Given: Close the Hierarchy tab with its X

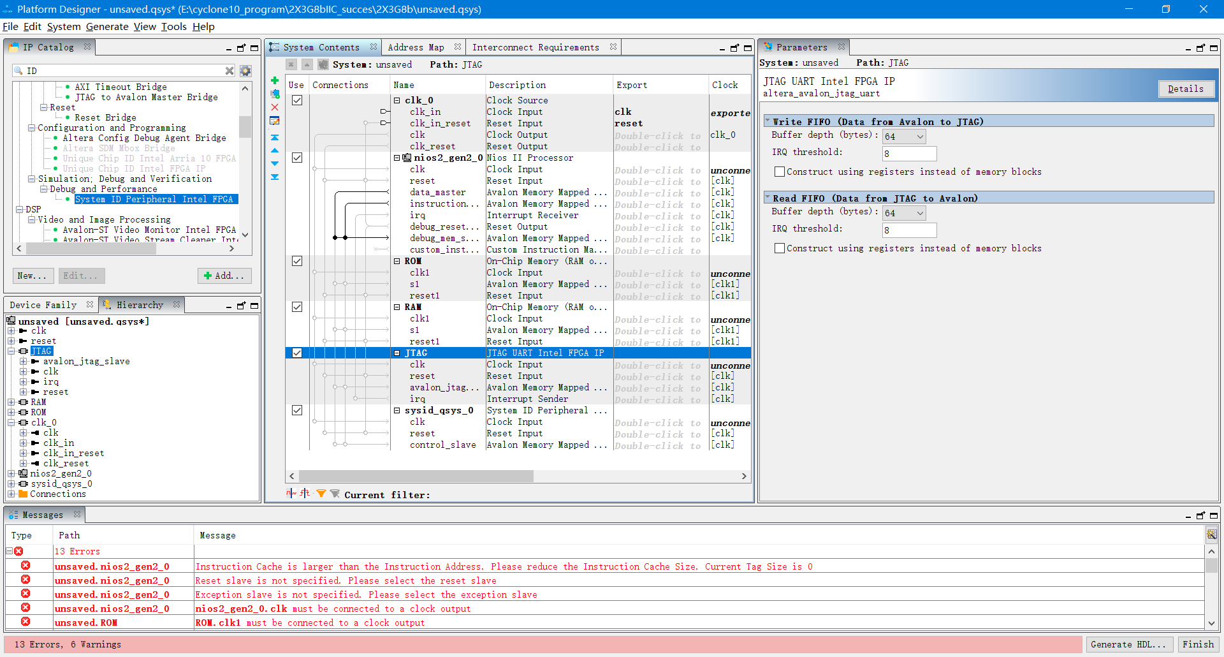Looking at the screenshot, I should [177, 304].
